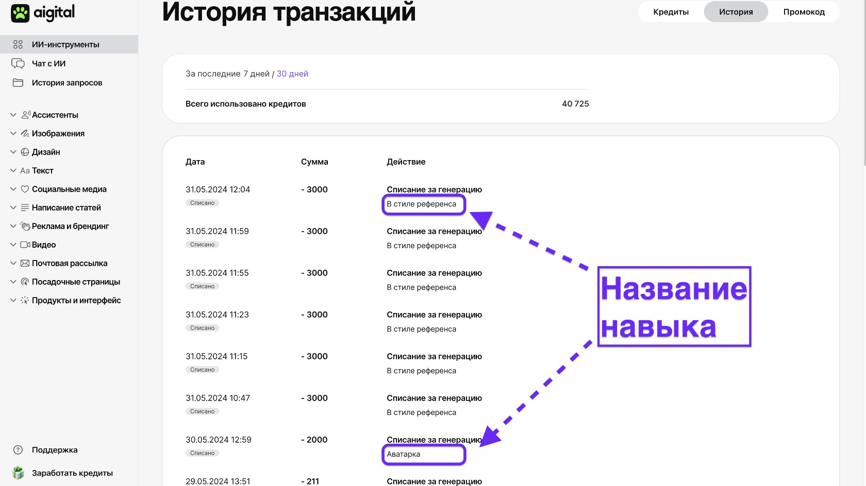Viewport: 866px width, 486px height.
Task: Click the Изображения brush icon
Action: (25, 133)
